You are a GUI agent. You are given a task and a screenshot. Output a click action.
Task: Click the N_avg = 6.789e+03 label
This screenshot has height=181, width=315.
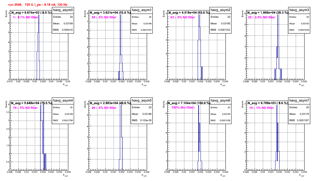[x=268, y=103]
